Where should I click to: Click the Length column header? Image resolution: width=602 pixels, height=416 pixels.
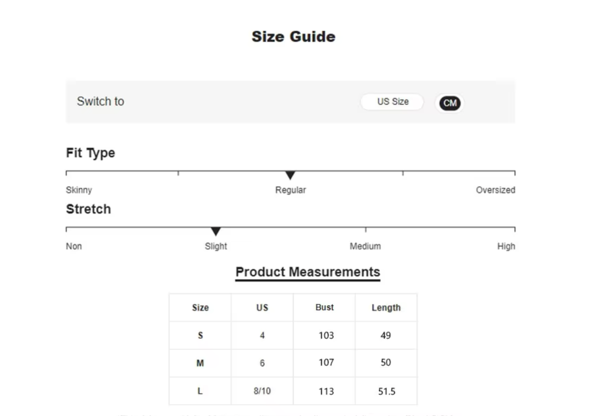pos(386,308)
